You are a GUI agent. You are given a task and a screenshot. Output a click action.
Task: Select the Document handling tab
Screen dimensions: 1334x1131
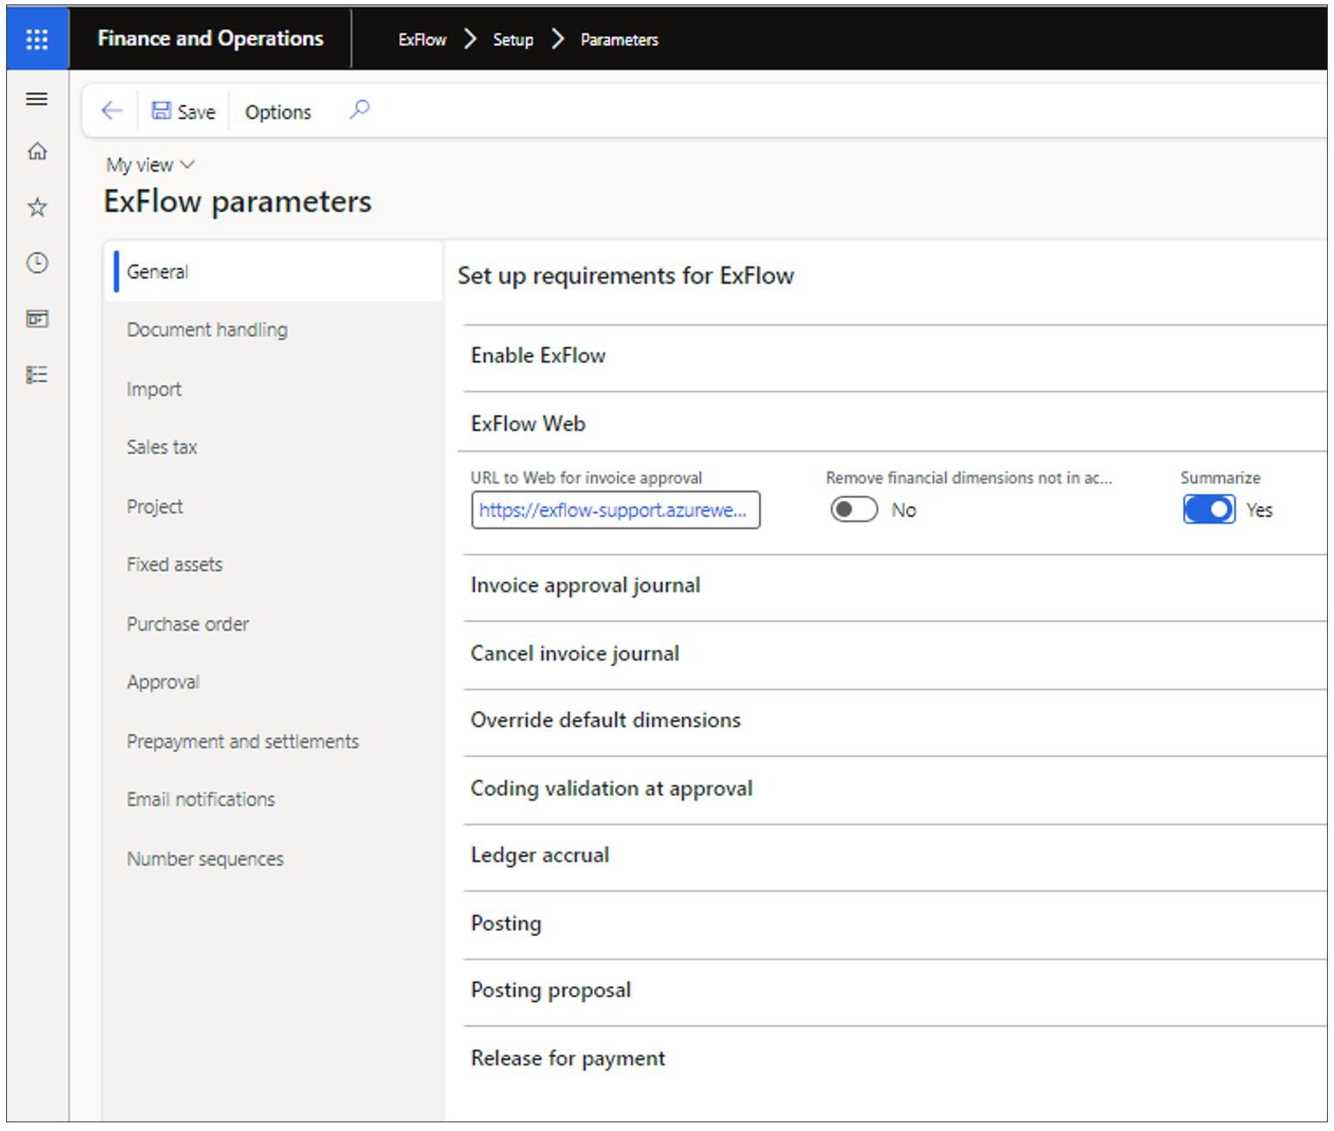coord(273,330)
